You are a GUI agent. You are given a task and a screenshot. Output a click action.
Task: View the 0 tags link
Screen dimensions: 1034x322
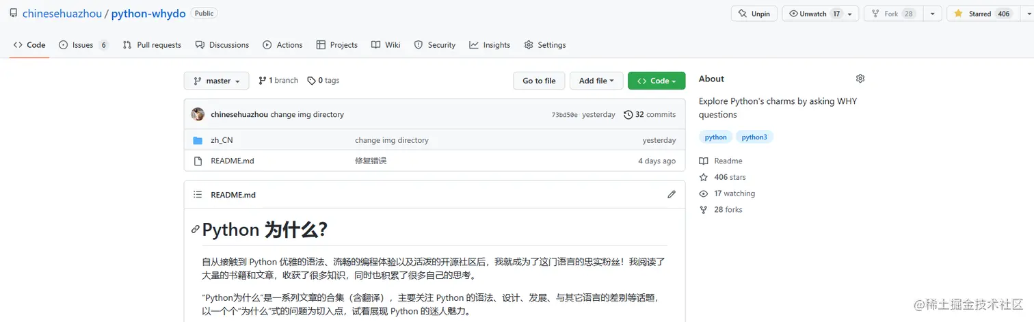(x=323, y=81)
